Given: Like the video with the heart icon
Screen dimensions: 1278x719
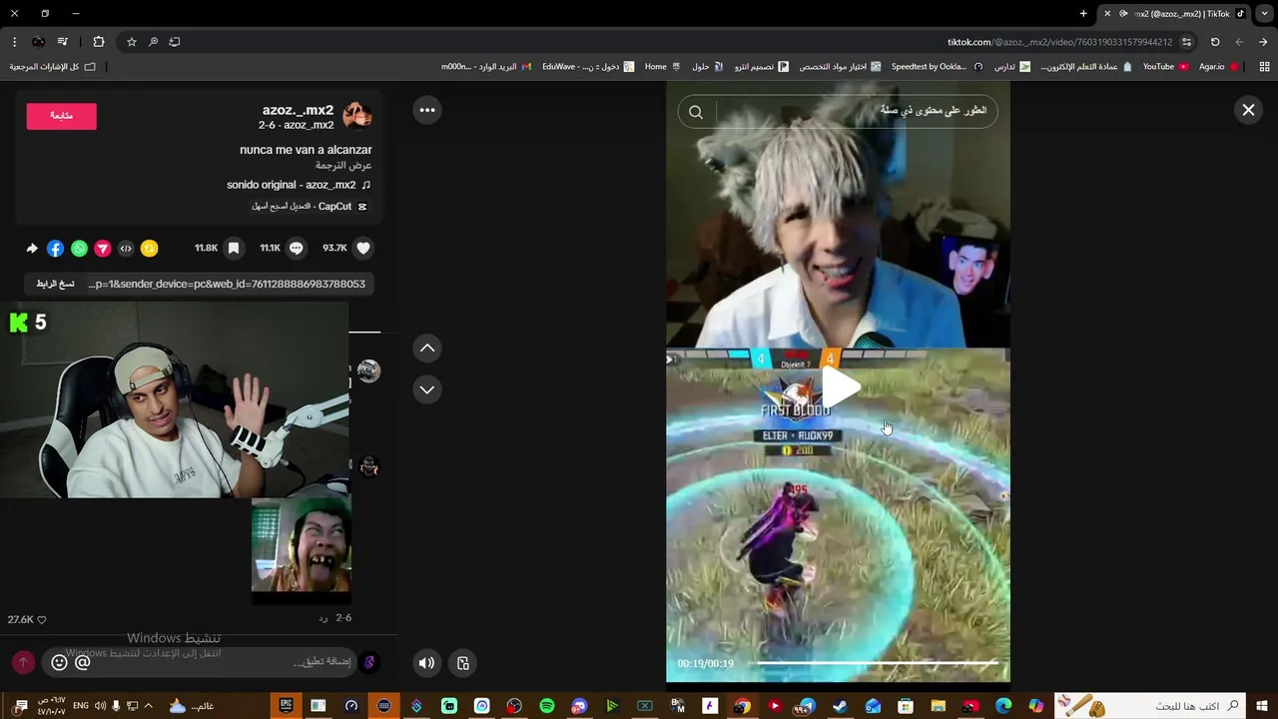Looking at the screenshot, I should [x=363, y=248].
